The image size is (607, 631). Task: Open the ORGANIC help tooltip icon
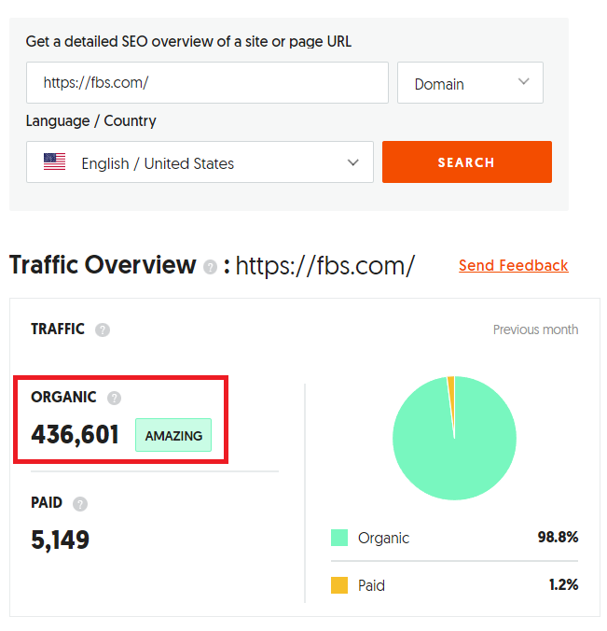coord(114,398)
